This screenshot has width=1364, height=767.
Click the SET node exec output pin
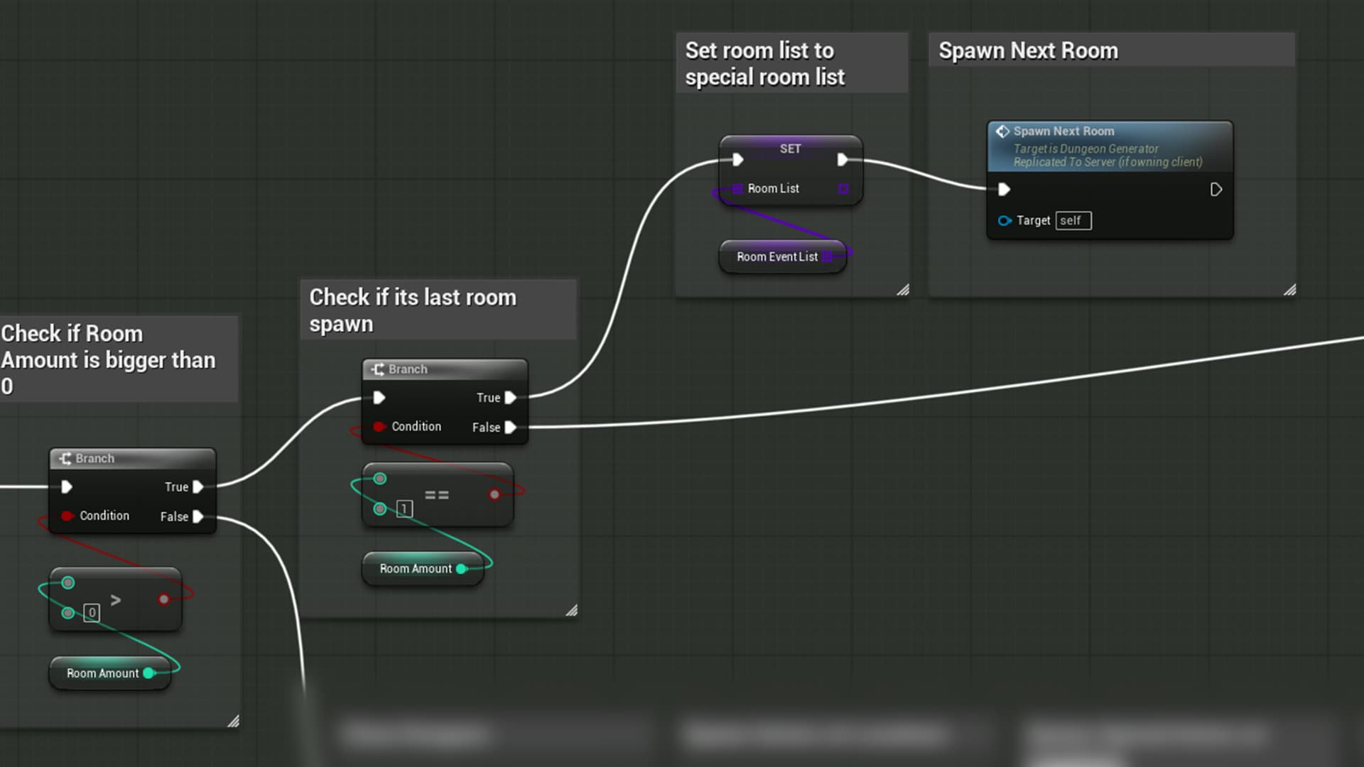point(843,160)
